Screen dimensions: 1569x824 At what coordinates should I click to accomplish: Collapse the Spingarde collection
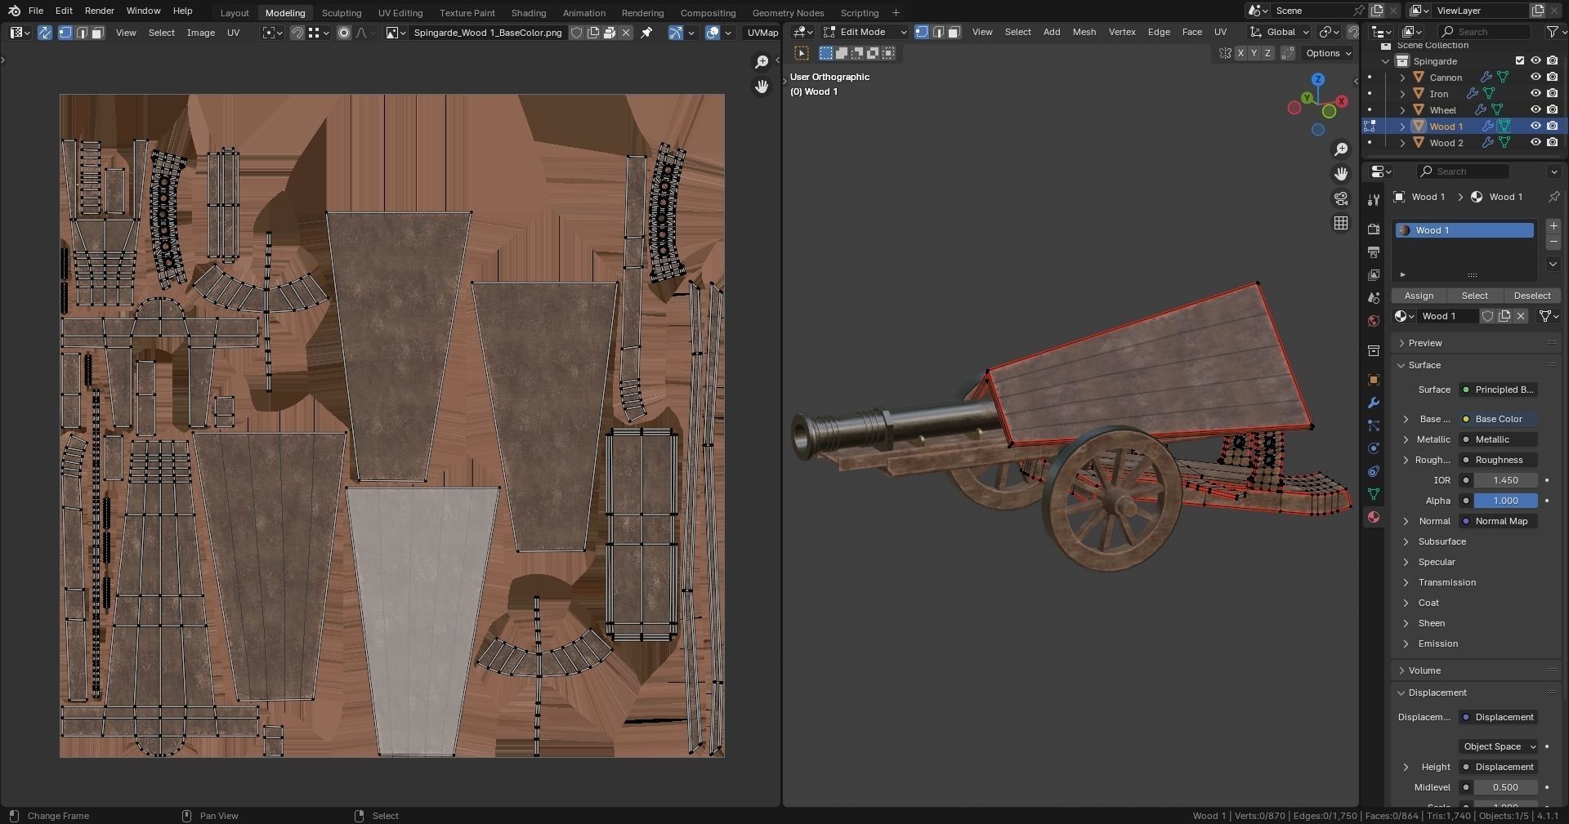(x=1385, y=61)
